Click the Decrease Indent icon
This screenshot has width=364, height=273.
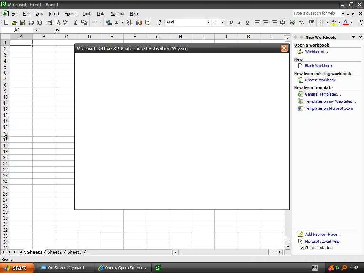coord(311,22)
